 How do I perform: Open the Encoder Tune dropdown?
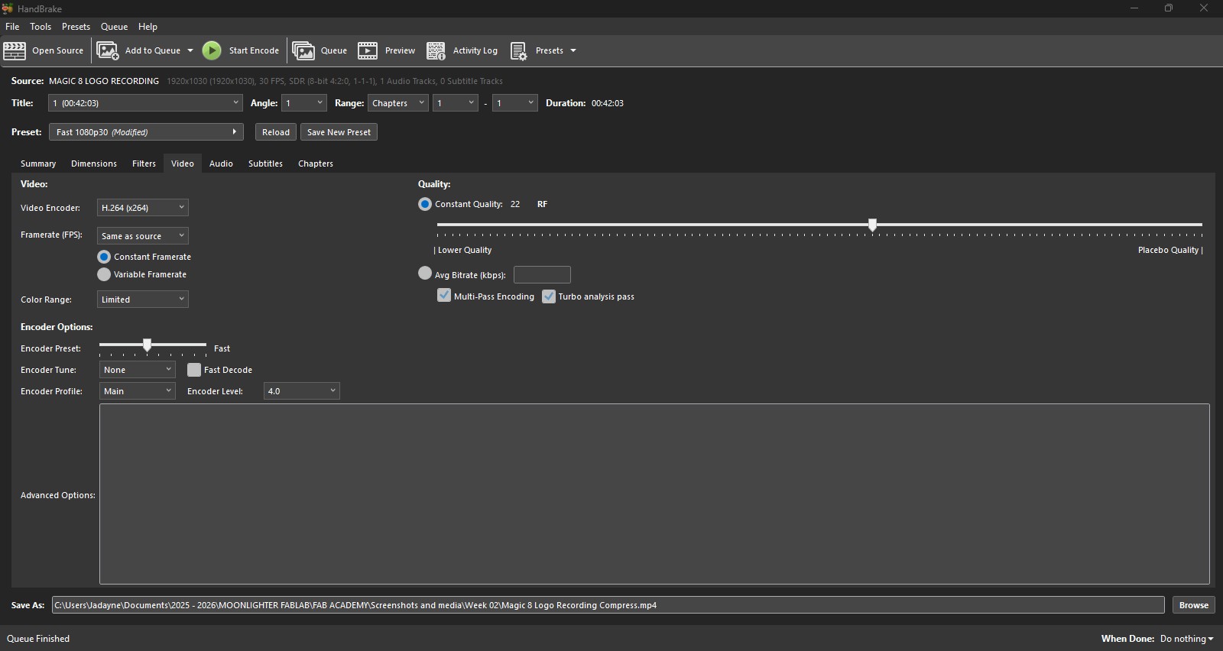tap(138, 370)
